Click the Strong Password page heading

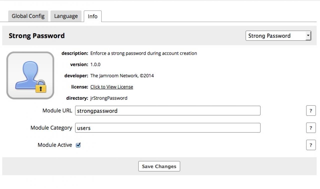pos(37,36)
